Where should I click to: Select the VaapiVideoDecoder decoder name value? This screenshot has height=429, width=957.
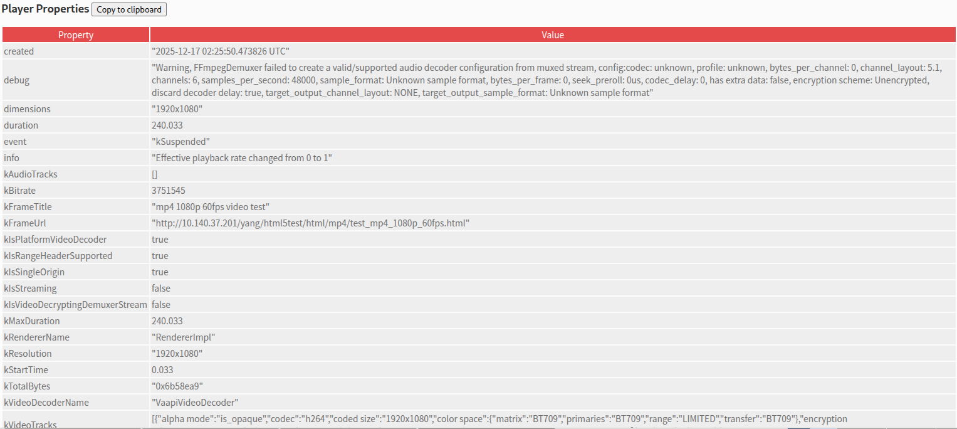click(x=195, y=403)
